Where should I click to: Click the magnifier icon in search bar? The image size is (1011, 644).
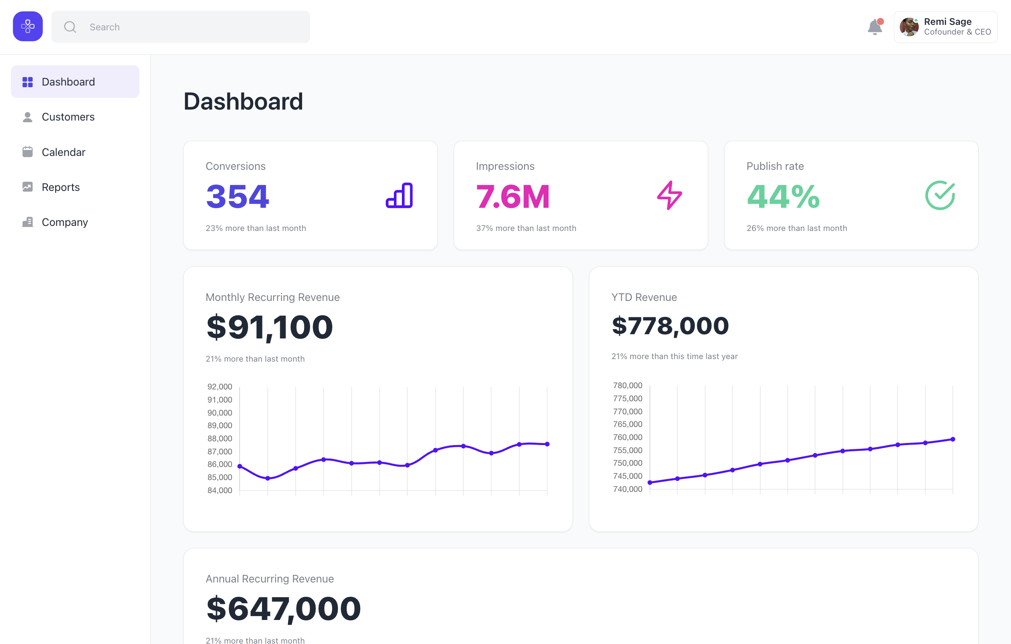pyautogui.click(x=70, y=27)
